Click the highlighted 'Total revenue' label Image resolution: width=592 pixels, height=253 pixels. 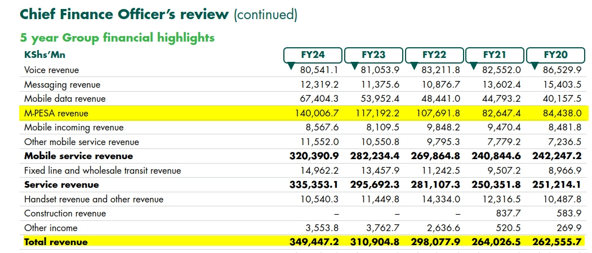coord(56,242)
